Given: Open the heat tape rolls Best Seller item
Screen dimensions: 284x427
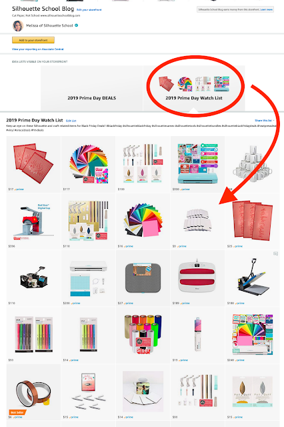Looking at the screenshot, I should pyautogui.click(x=34, y=392).
